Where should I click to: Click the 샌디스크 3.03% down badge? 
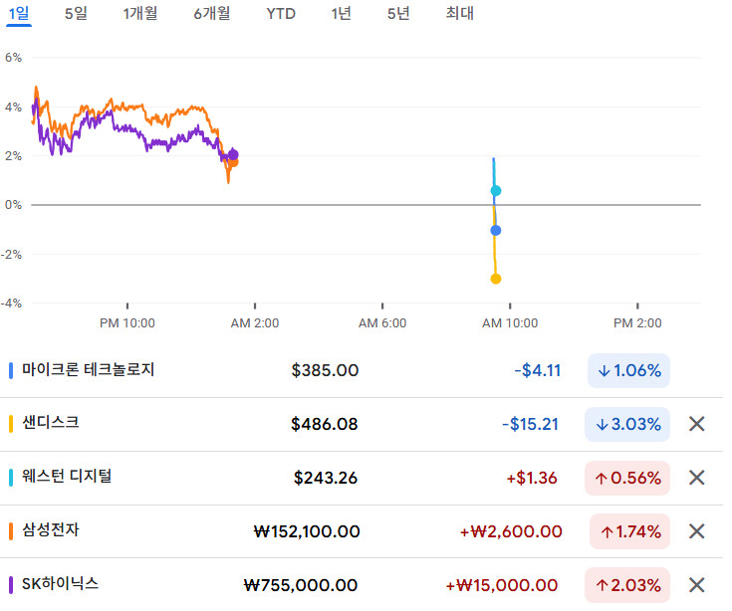628,424
